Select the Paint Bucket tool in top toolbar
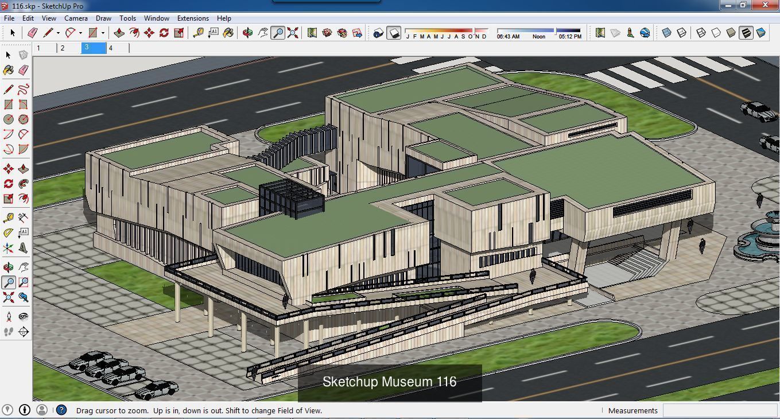This screenshot has width=780, height=419. point(228,33)
